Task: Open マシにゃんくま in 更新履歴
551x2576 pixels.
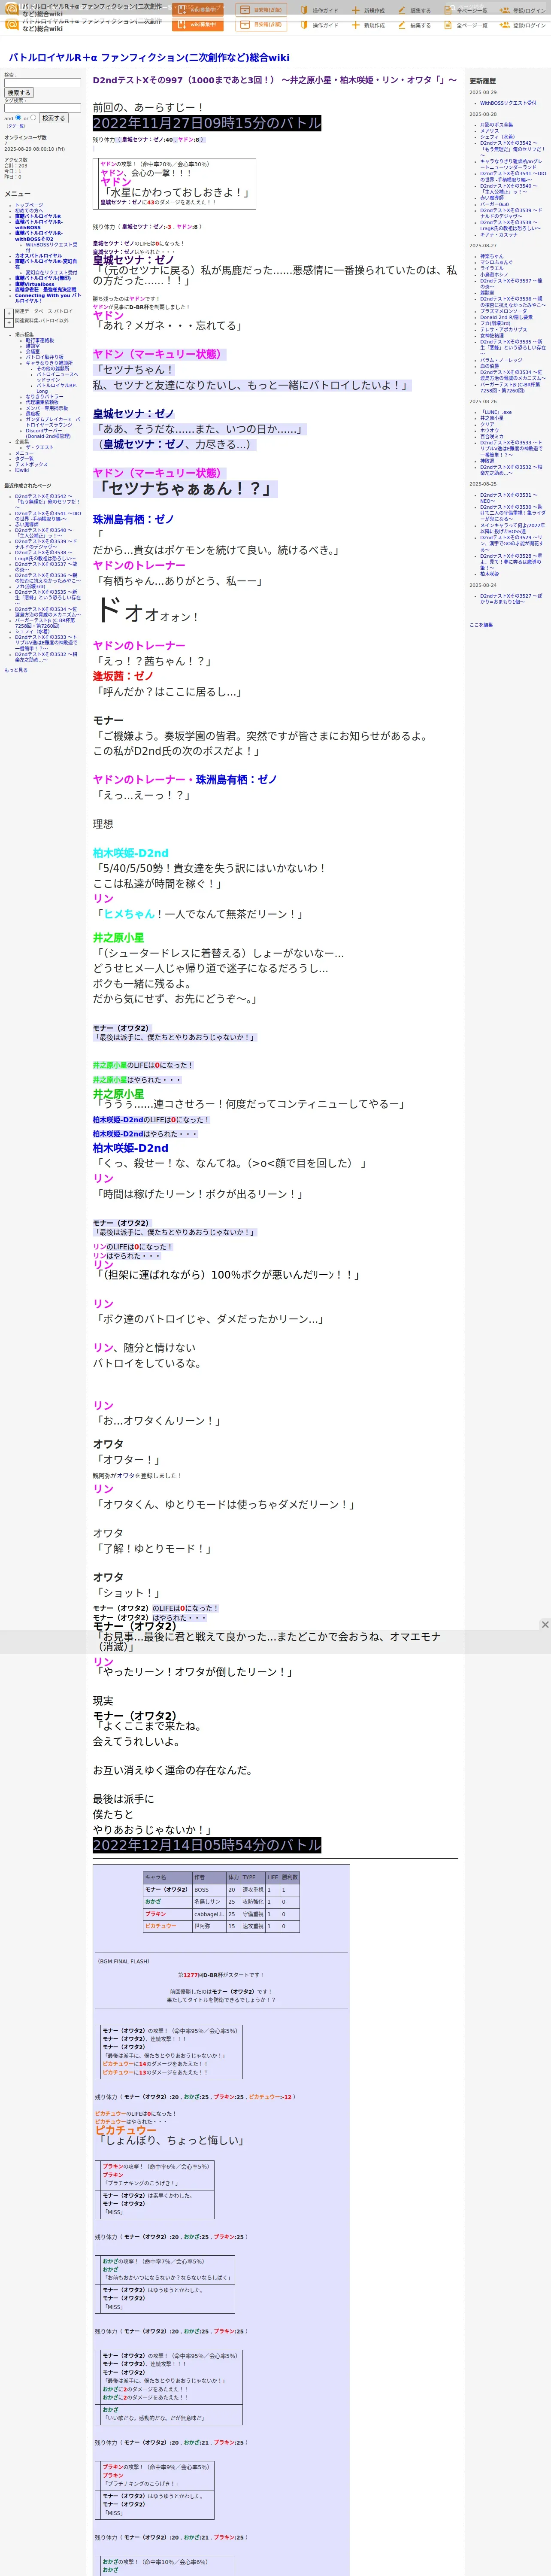Action: pyautogui.click(x=496, y=263)
